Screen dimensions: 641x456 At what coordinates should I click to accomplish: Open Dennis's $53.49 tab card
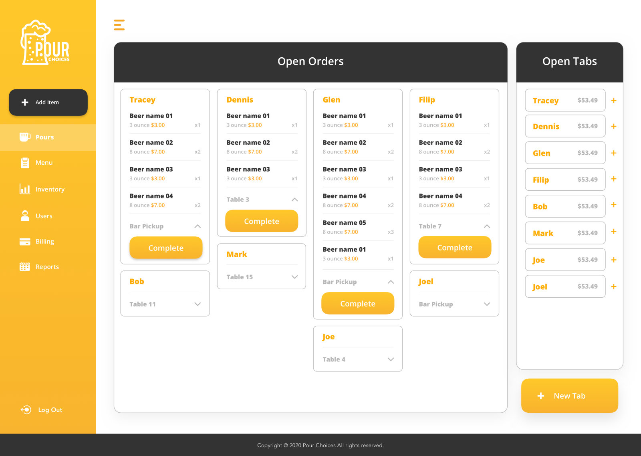(565, 126)
